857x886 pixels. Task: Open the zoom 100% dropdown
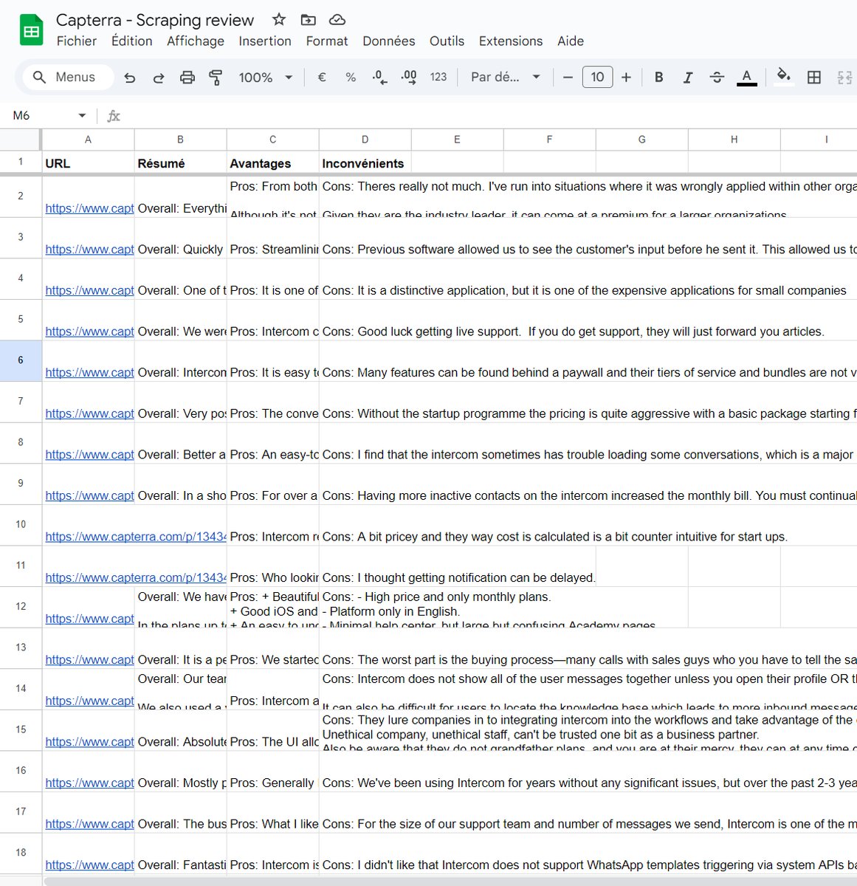(x=265, y=77)
